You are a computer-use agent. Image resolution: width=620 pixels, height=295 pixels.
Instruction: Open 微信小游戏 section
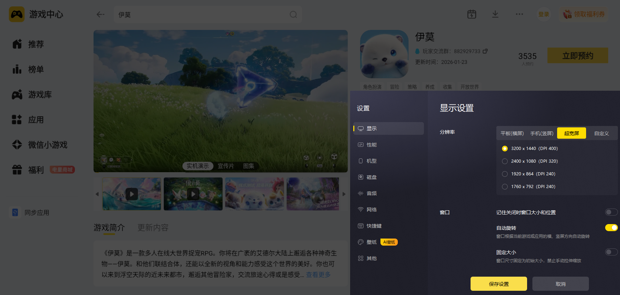[40, 145]
